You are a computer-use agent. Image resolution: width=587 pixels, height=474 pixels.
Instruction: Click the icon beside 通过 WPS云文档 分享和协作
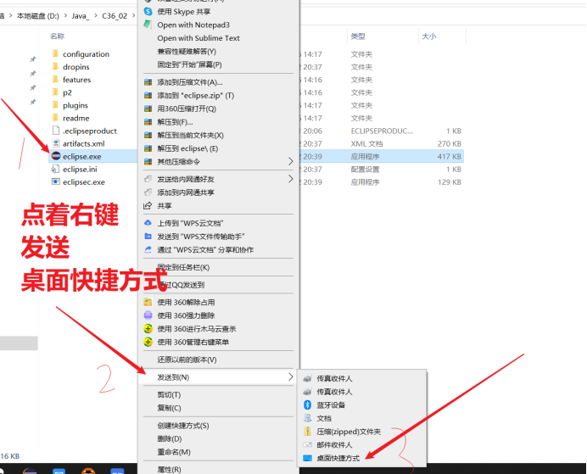coord(148,249)
